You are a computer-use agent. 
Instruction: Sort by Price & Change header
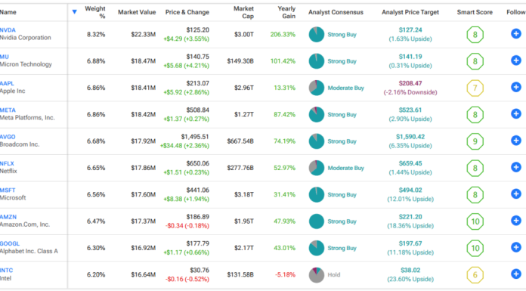[187, 12]
